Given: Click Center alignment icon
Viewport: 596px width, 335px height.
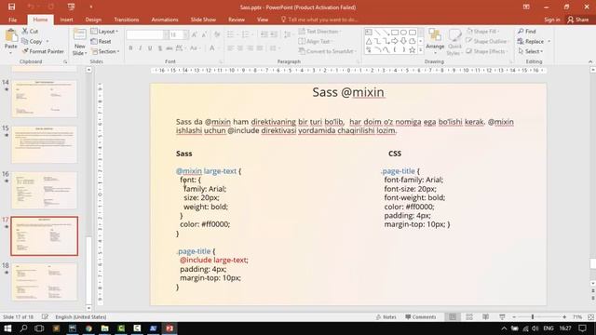Looking at the screenshot, I should pyautogui.click(x=240, y=48).
